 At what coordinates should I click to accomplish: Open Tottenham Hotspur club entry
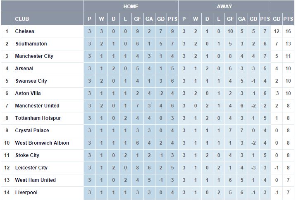pyautogui.click(x=38, y=118)
